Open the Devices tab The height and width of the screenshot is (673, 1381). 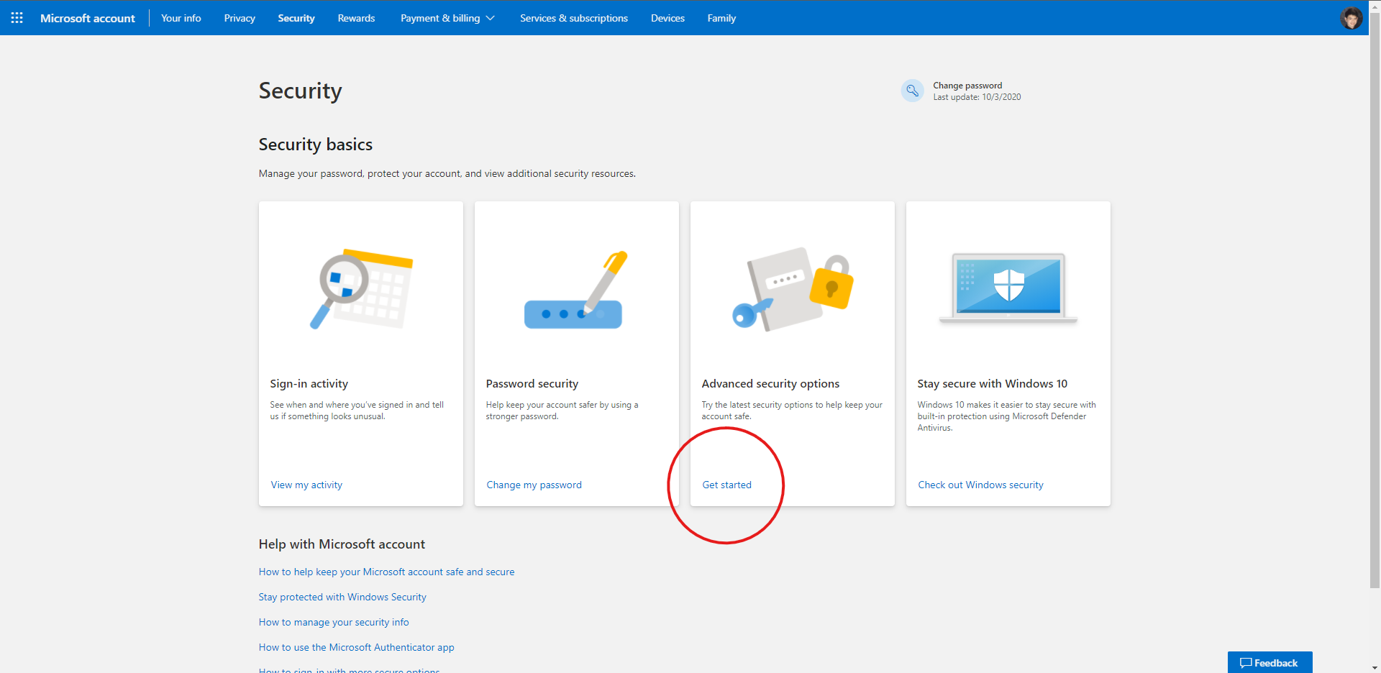[x=667, y=18]
